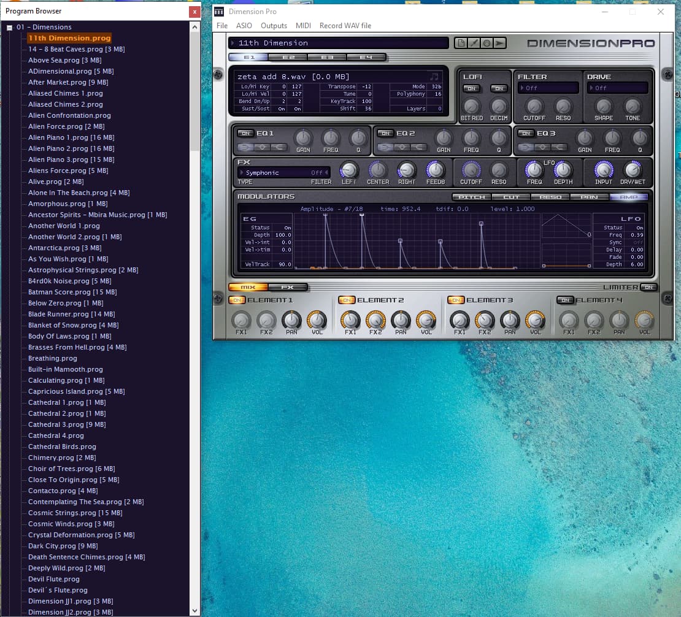Image resolution: width=681 pixels, height=617 pixels.
Task: Enable EQ 1 with its ON button
Action: 246,133
